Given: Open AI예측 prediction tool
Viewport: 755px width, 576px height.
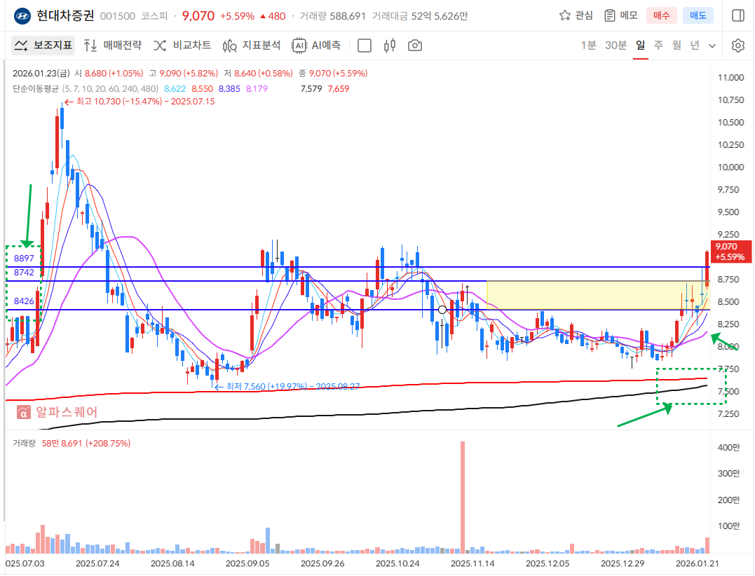Looking at the screenshot, I should point(317,46).
